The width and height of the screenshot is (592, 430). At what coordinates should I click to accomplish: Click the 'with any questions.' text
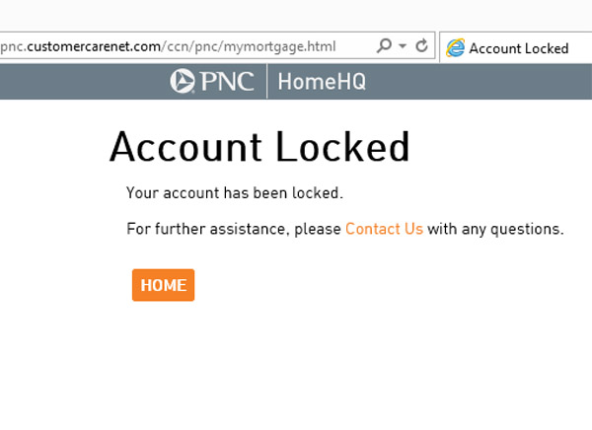pyautogui.click(x=495, y=229)
